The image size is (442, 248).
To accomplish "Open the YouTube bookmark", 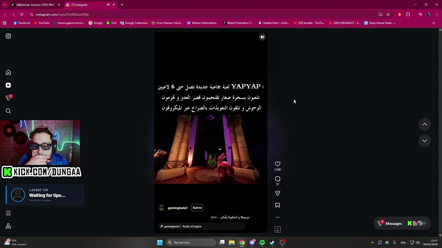I will 41,23.
